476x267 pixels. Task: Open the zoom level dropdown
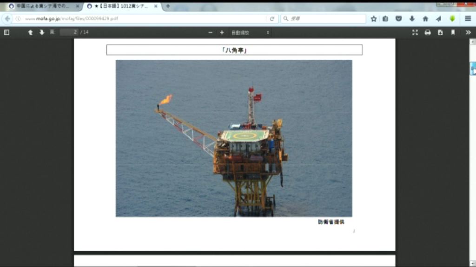pyautogui.click(x=250, y=32)
